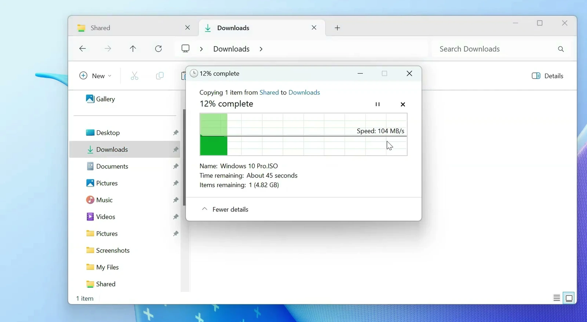The width and height of the screenshot is (587, 322).
Task: Click the Cut scissors icon
Action: pyautogui.click(x=134, y=76)
